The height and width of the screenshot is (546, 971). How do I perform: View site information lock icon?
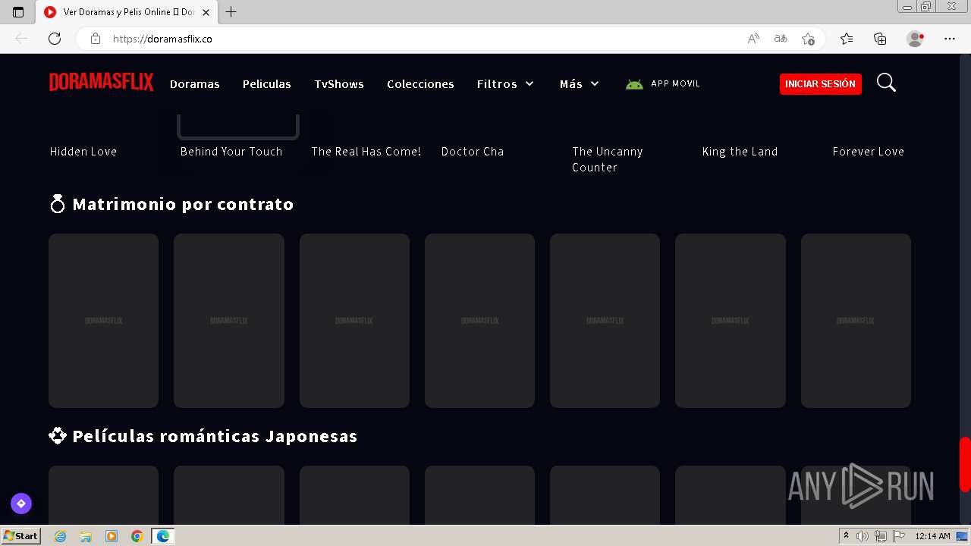tap(96, 39)
